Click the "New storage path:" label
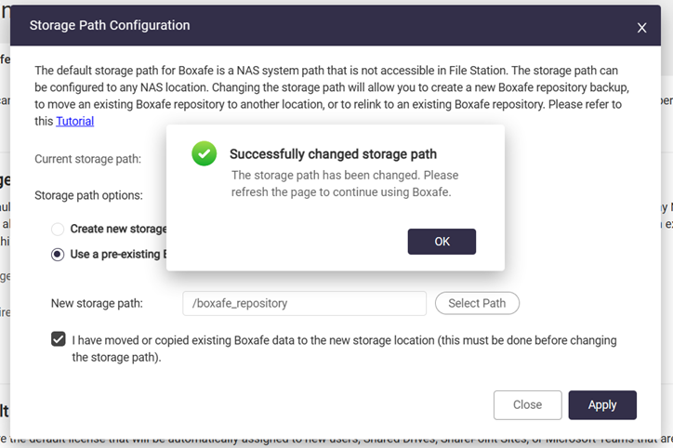The width and height of the screenshot is (673, 448). pyautogui.click(x=97, y=303)
